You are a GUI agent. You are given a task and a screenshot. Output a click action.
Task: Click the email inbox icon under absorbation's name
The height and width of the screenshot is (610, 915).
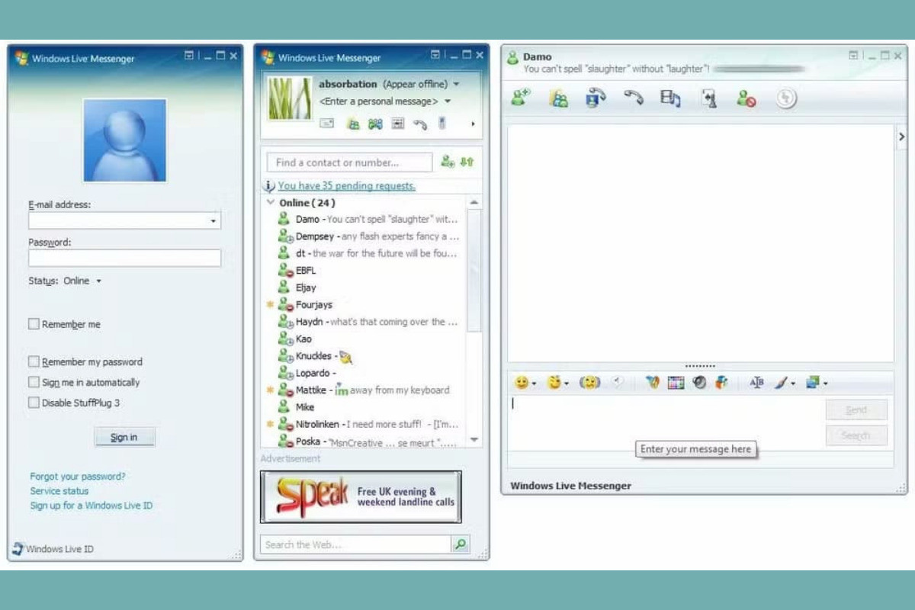326,123
